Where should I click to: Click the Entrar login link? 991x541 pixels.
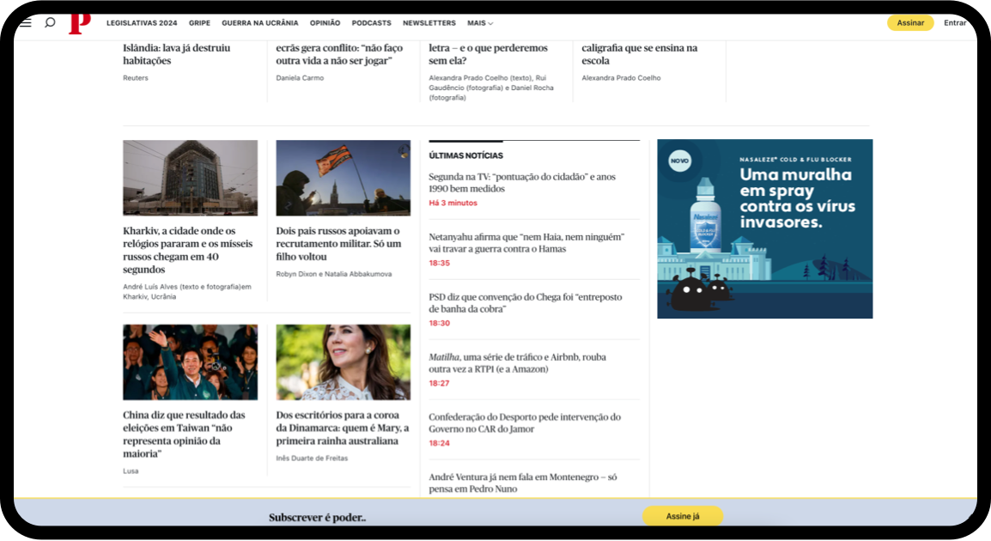[x=954, y=23]
